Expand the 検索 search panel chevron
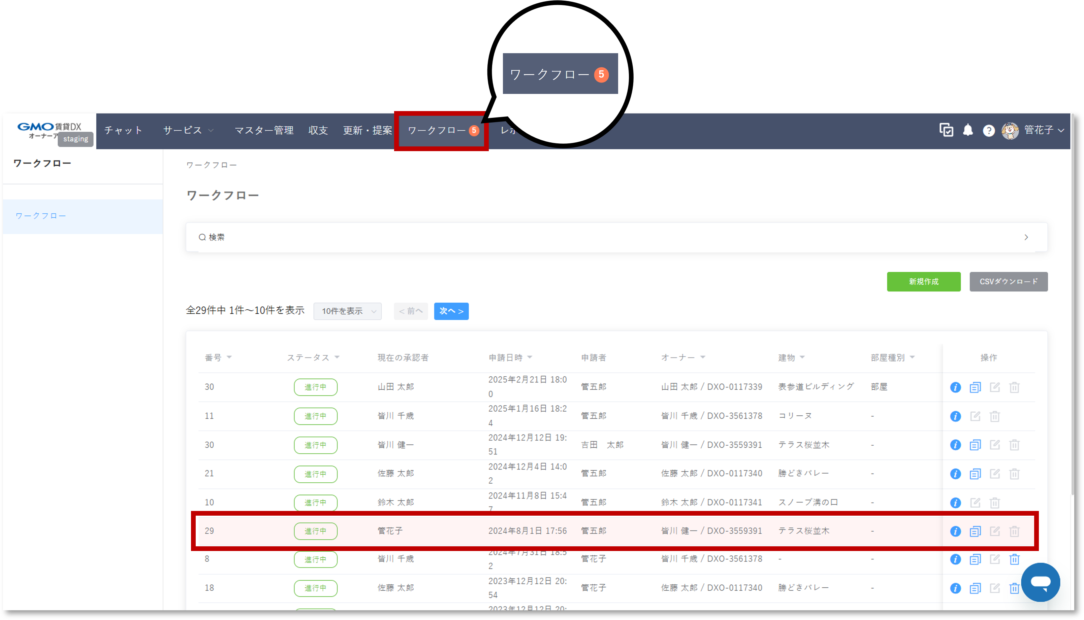The height and width of the screenshot is (620, 1084). 1026,237
